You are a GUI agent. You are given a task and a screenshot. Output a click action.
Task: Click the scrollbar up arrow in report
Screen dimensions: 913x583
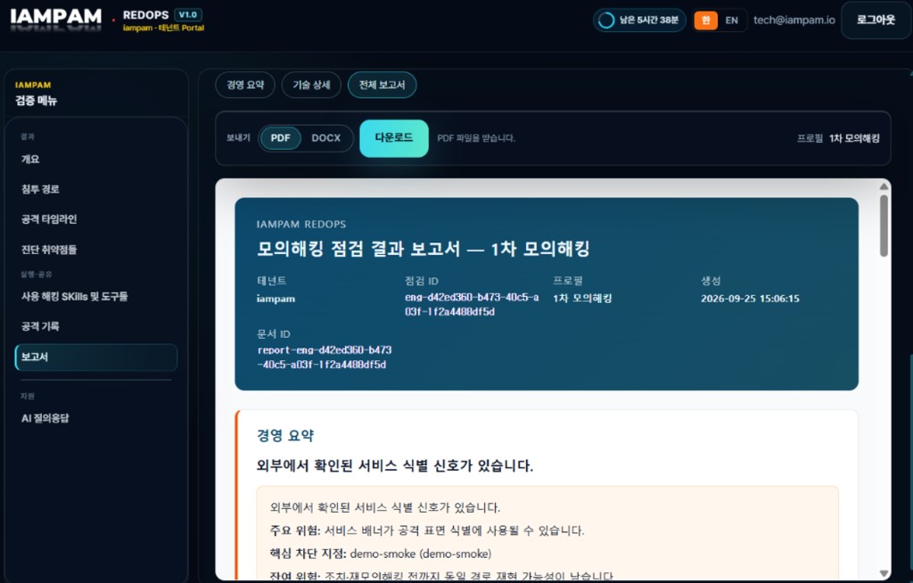pyautogui.click(x=884, y=186)
